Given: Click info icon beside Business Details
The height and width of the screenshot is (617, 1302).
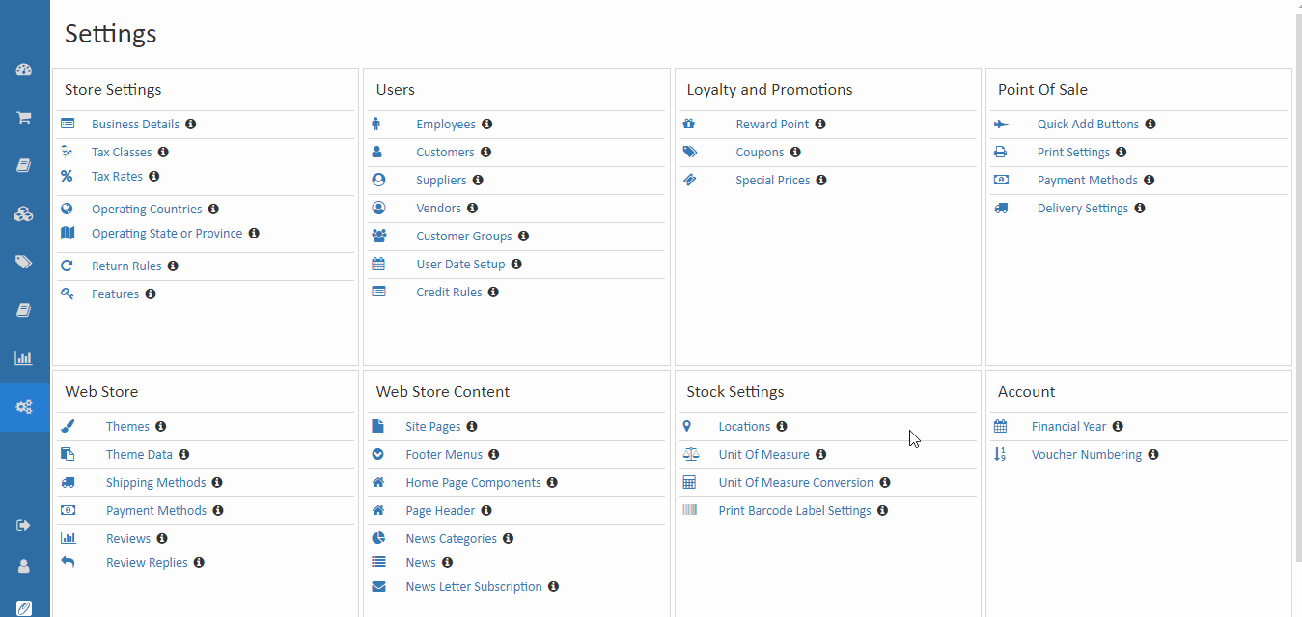Looking at the screenshot, I should (191, 125).
